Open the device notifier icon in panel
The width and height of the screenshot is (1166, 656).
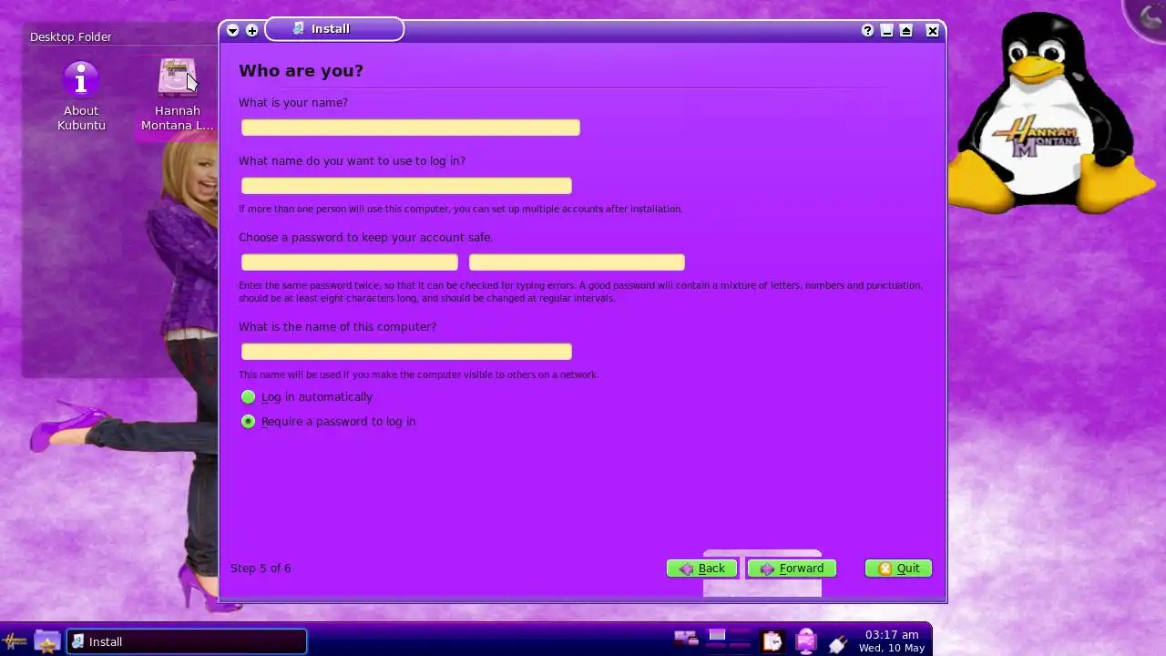click(x=685, y=641)
